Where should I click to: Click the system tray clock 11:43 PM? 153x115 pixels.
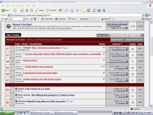147,113
